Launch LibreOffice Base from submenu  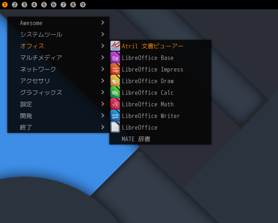tap(160, 58)
